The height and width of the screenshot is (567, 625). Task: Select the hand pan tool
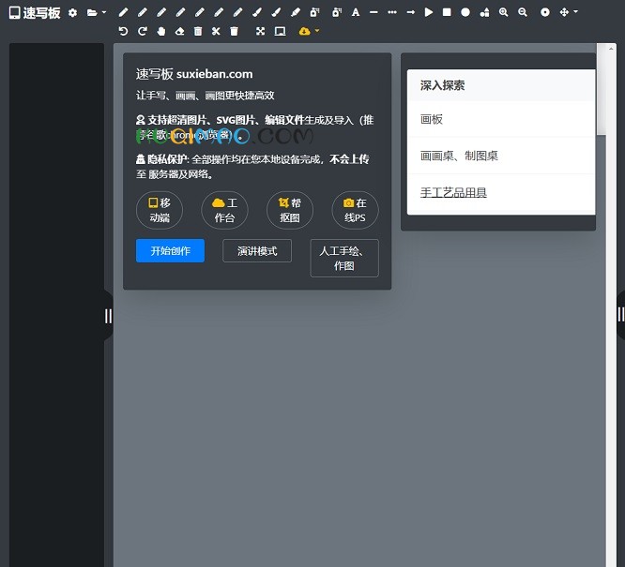click(161, 31)
